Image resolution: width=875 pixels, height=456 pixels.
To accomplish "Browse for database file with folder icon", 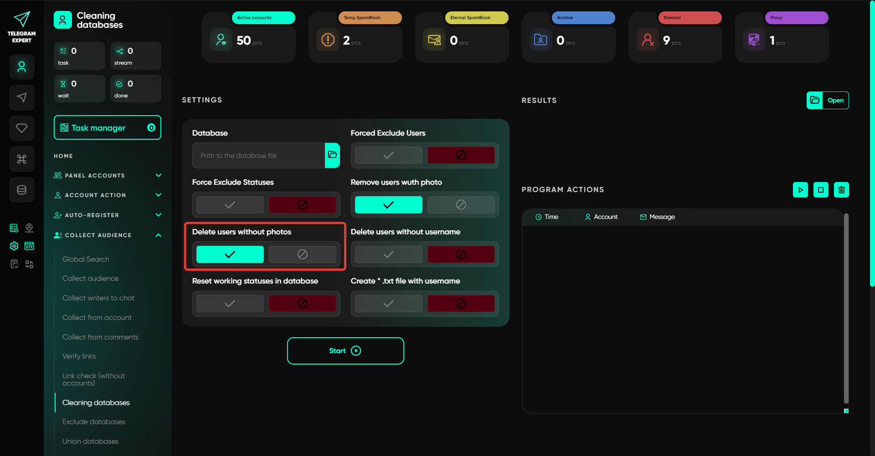I will pos(332,155).
